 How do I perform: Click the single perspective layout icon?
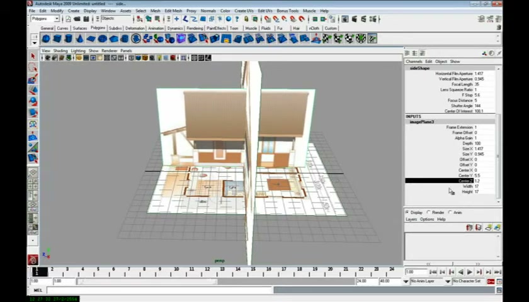33,173
